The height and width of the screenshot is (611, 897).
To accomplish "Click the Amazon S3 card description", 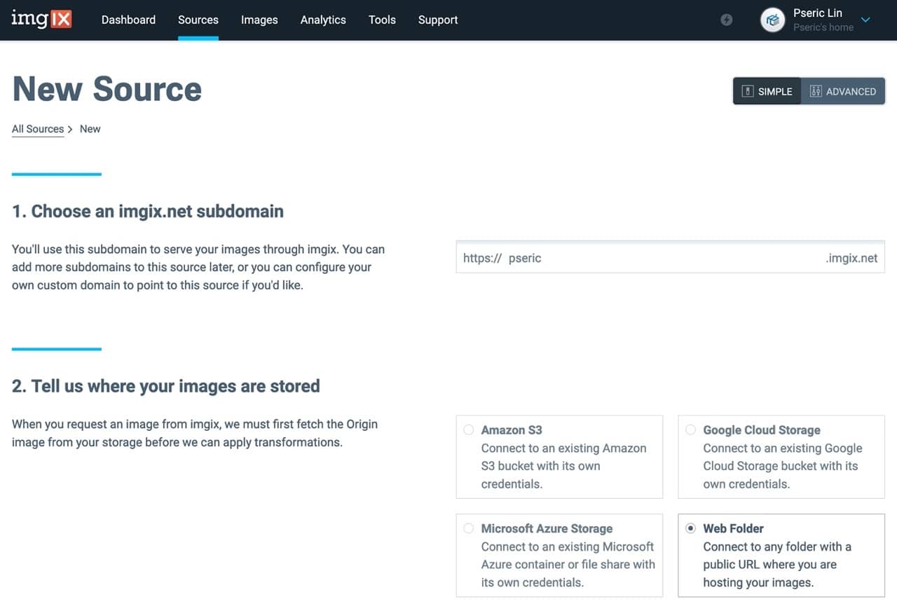I will tap(564, 466).
